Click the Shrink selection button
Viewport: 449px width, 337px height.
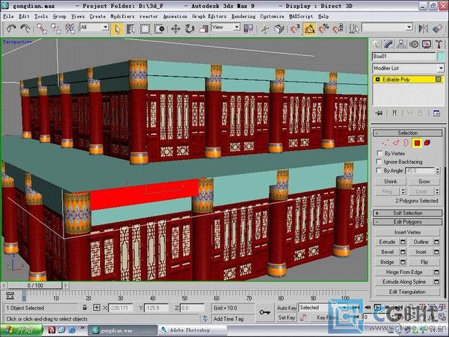(x=390, y=182)
